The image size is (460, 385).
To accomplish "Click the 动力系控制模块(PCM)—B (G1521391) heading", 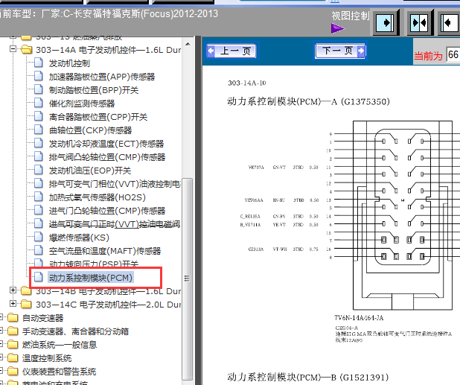I will [x=307, y=377].
